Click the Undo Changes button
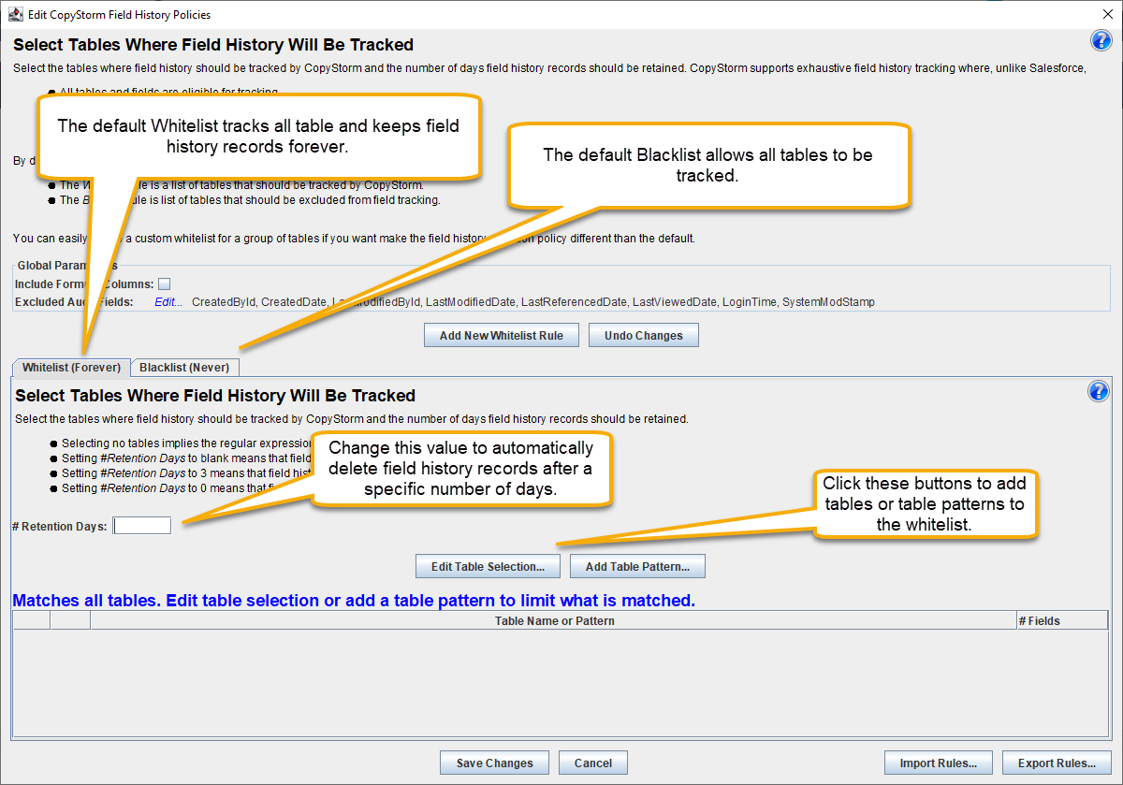The image size is (1123, 785). tap(644, 335)
